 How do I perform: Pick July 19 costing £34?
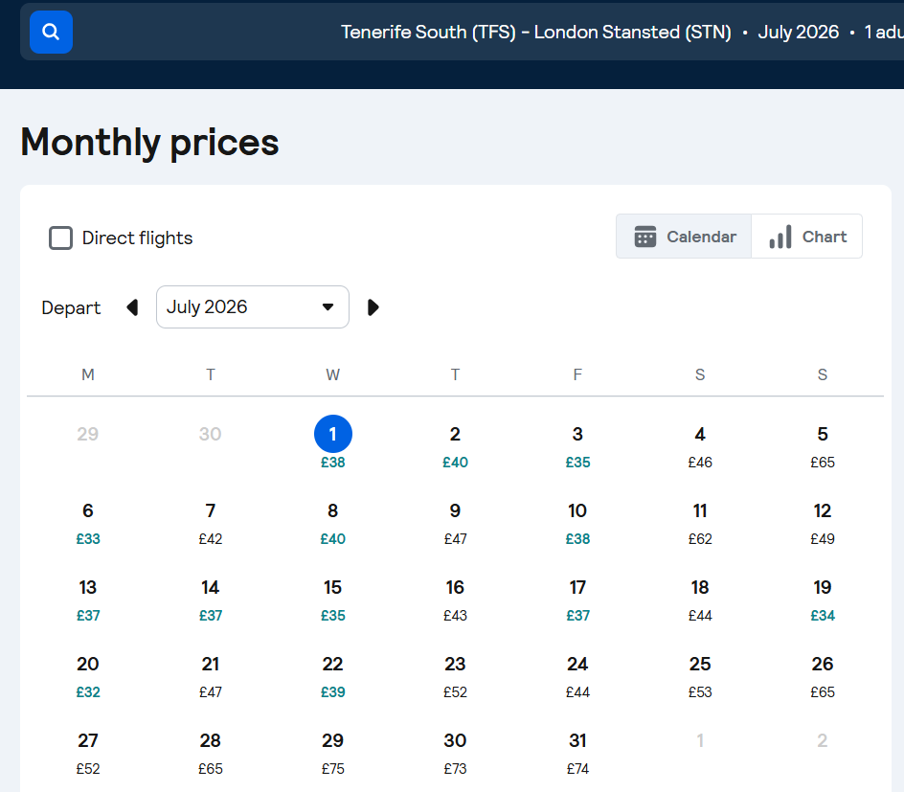(823, 599)
